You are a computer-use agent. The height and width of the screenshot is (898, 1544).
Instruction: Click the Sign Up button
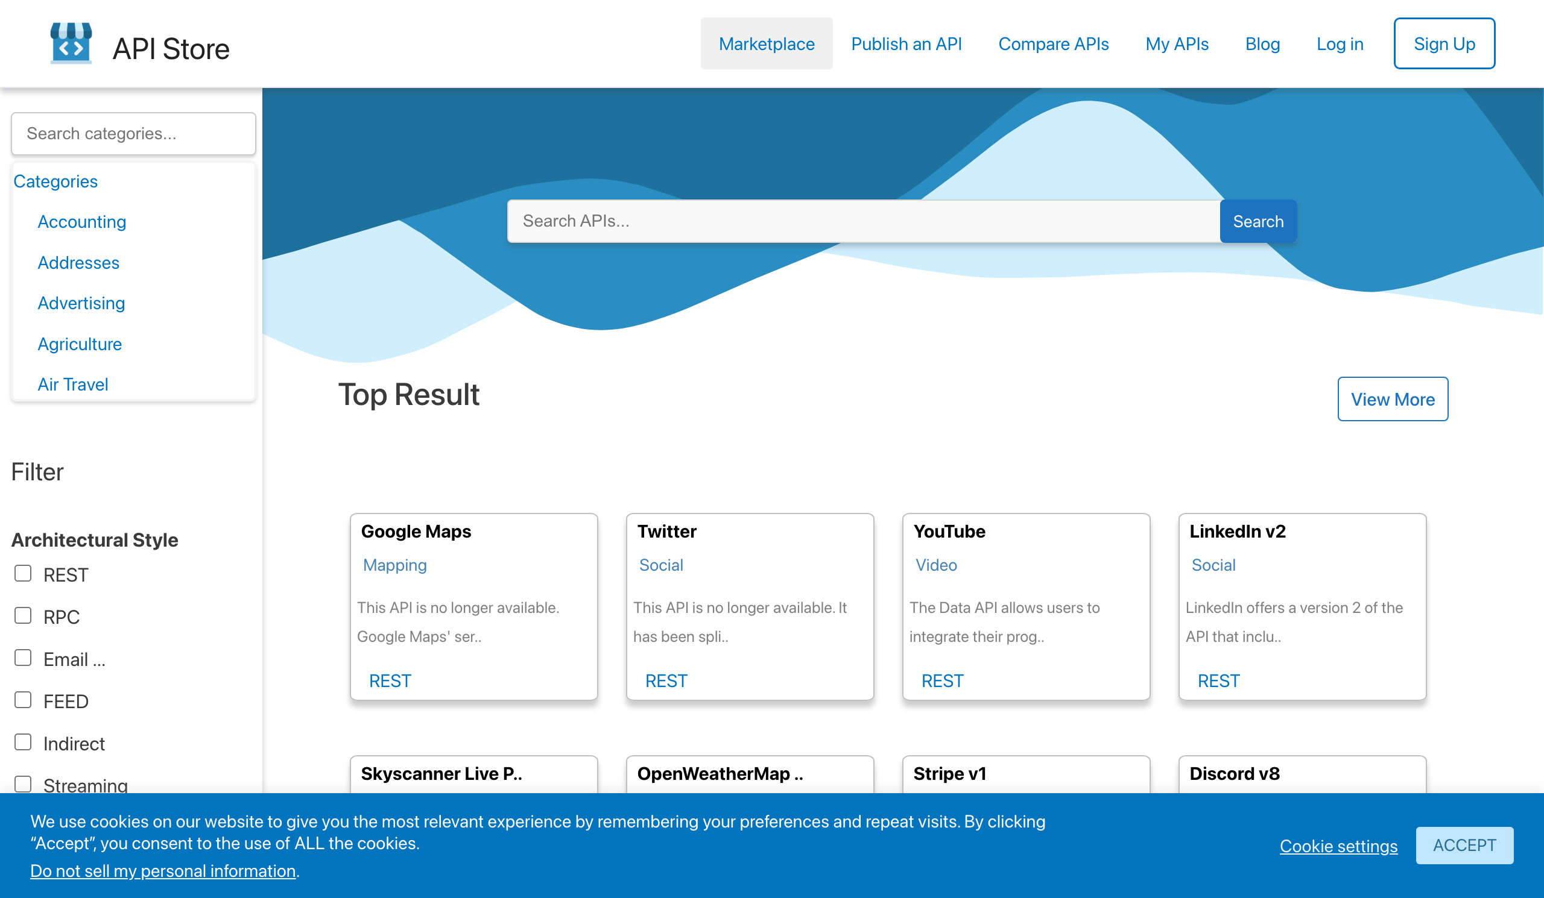point(1443,44)
